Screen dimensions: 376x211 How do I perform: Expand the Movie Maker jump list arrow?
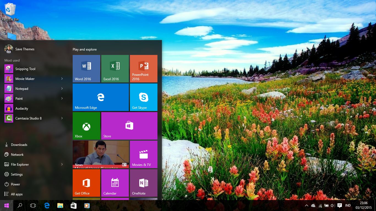pos(62,79)
